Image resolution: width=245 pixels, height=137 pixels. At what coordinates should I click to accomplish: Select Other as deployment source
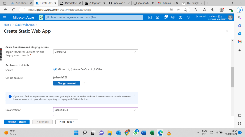coord(93,69)
